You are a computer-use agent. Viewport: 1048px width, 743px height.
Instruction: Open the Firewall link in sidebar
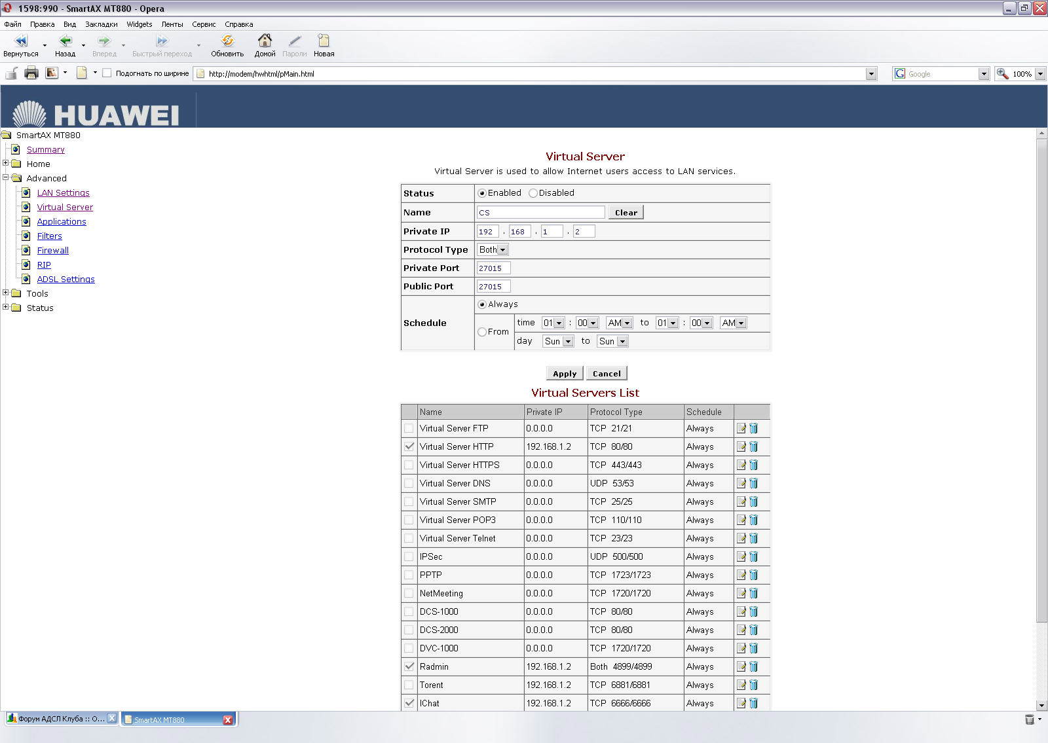52,250
